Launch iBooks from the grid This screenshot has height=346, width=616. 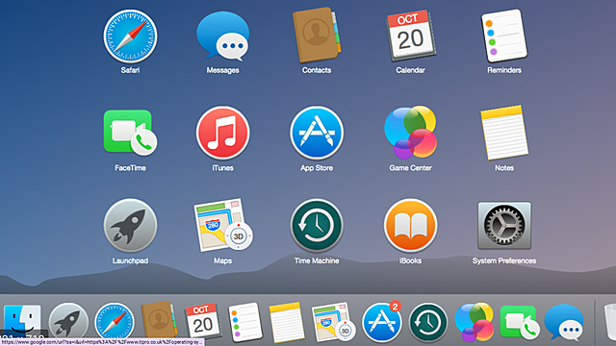pyautogui.click(x=411, y=226)
